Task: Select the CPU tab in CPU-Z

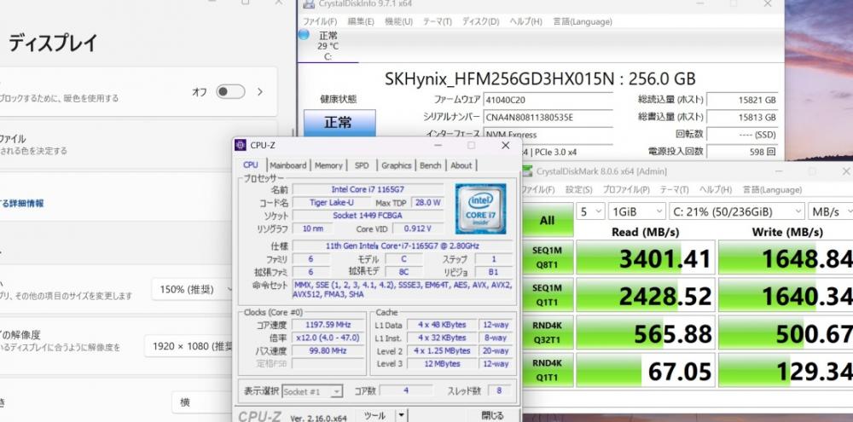Action: coord(251,165)
